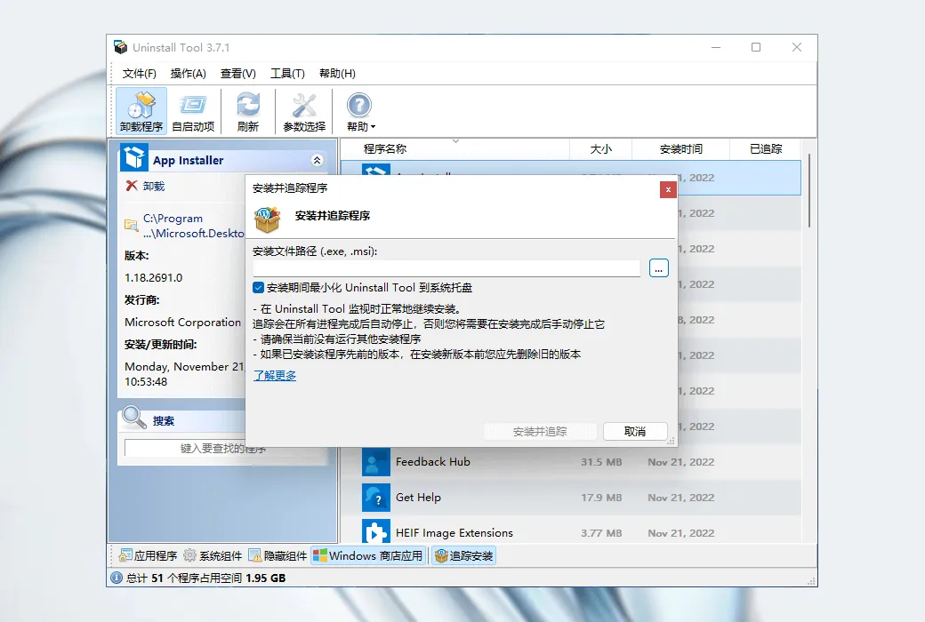The height and width of the screenshot is (622, 925).
Task: Sort by 程序名称 column header
Action: 454,148
